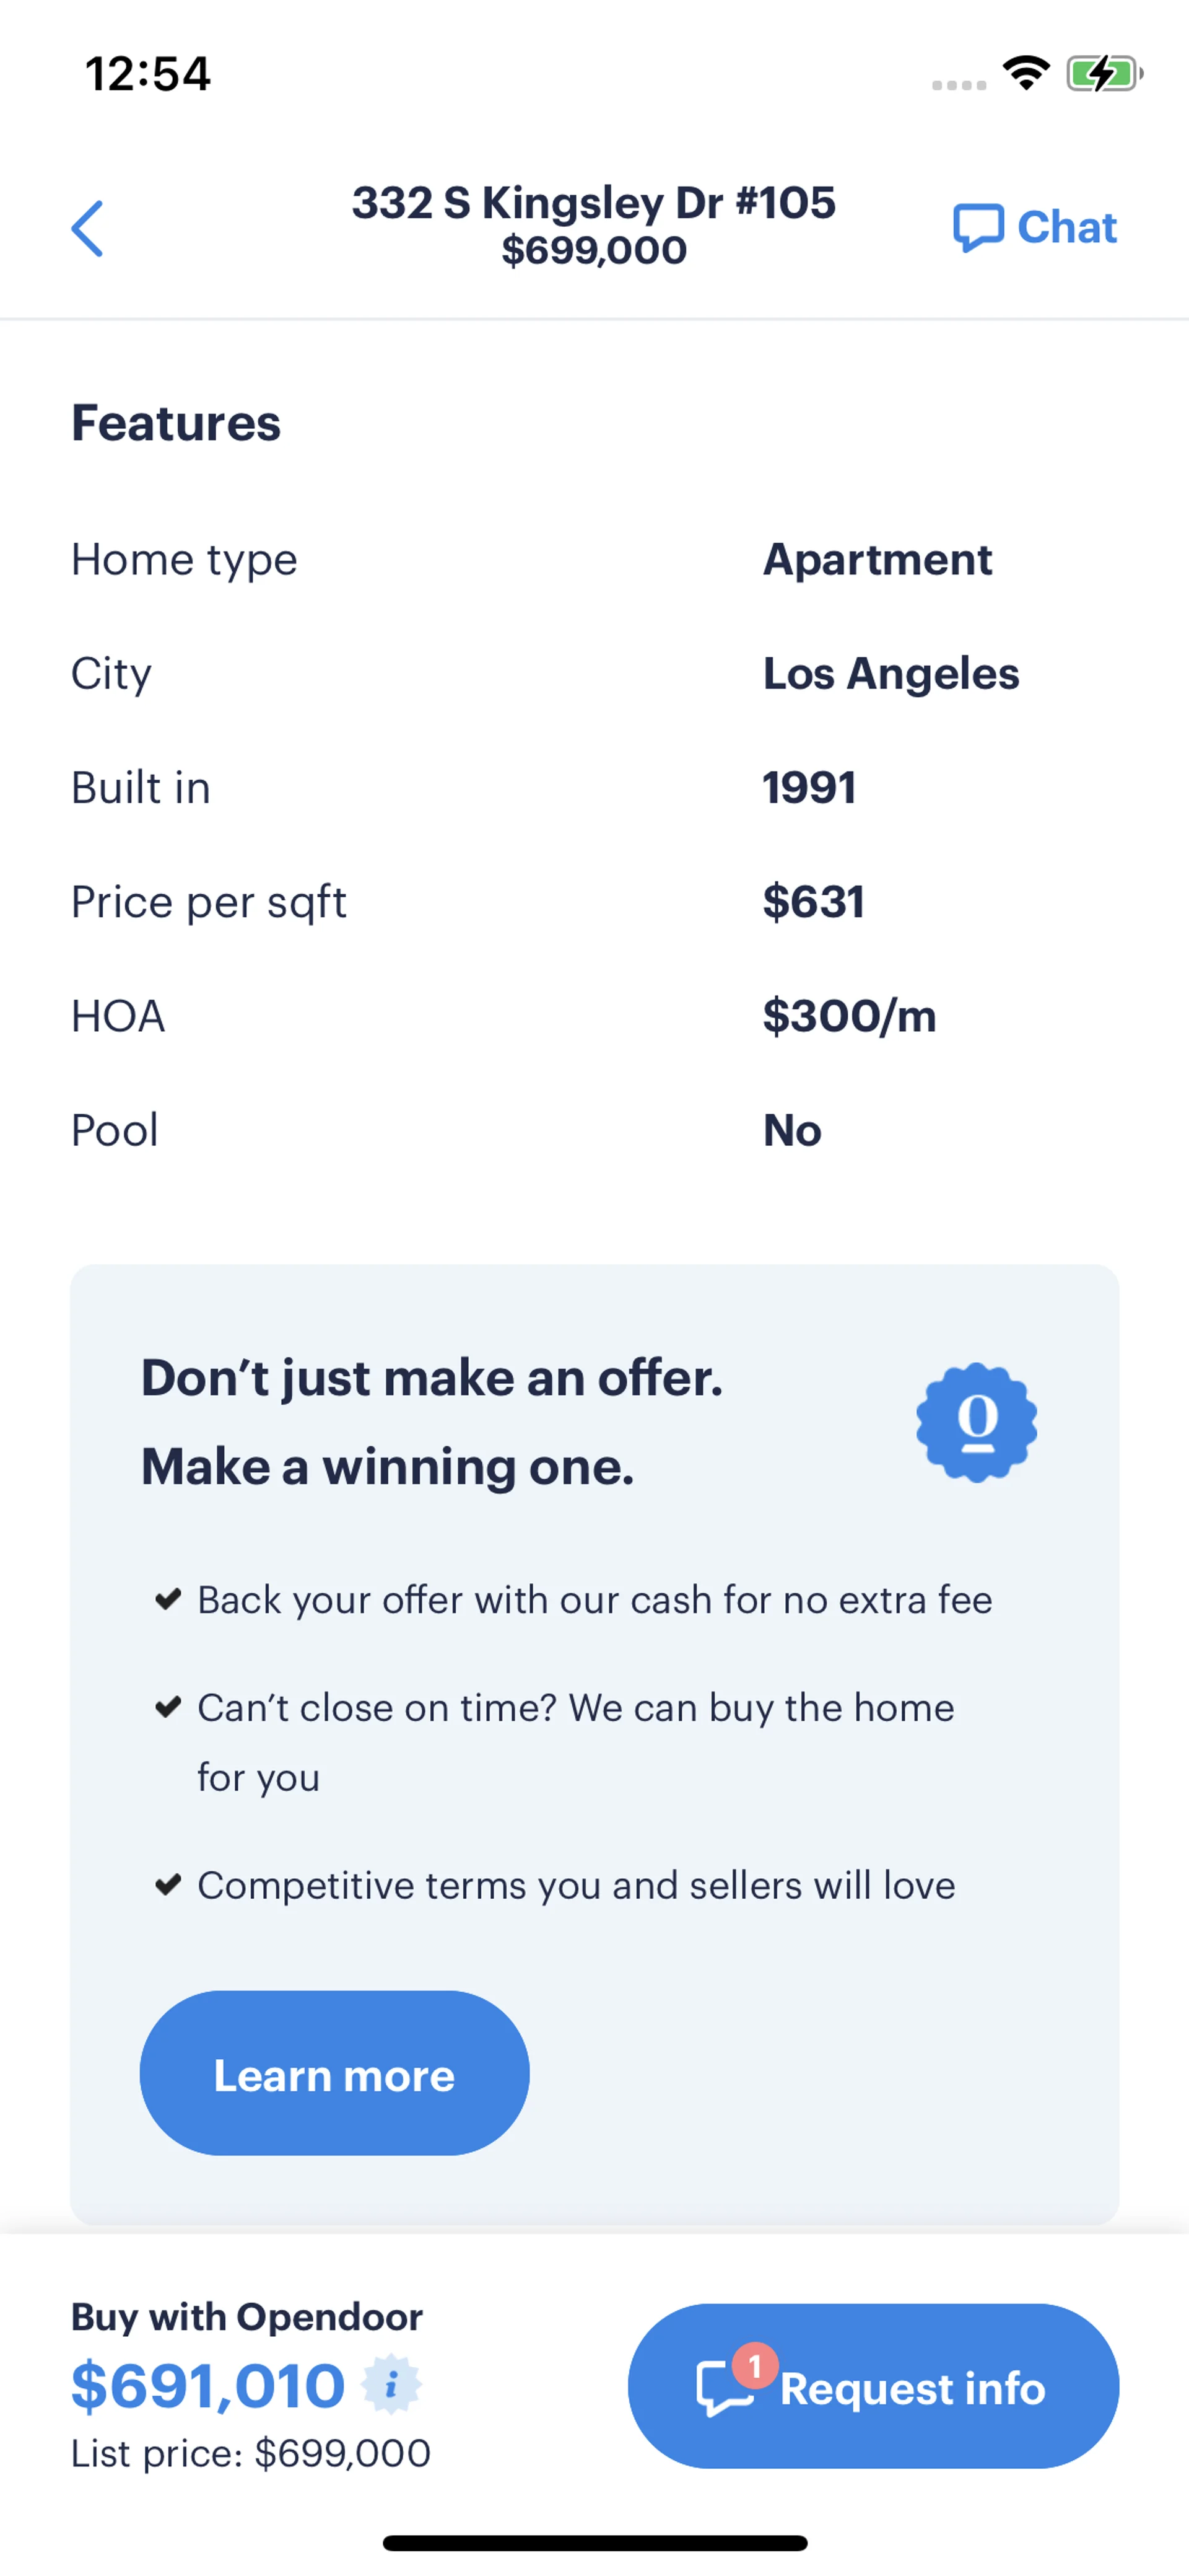Tap the Opendoor blue badge seal
This screenshot has width=1189, height=2576.
pyautogui.click(x=976, y=1422)
